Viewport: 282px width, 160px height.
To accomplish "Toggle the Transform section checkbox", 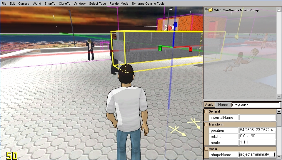I will coord(206,124).
